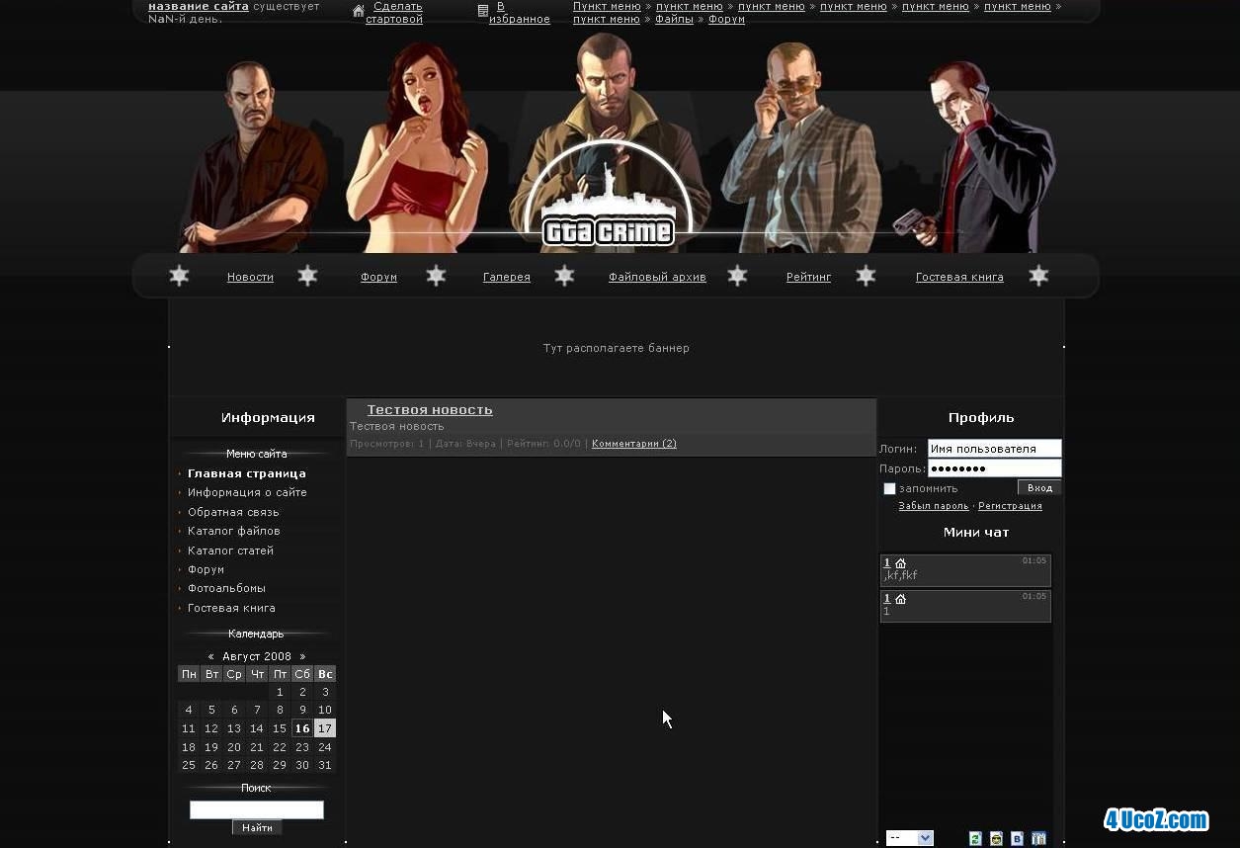Viewport: 1240px width, 848px height.
Task: Click the Тут располагаете баннер placeholder text
Action: [617, 348]
